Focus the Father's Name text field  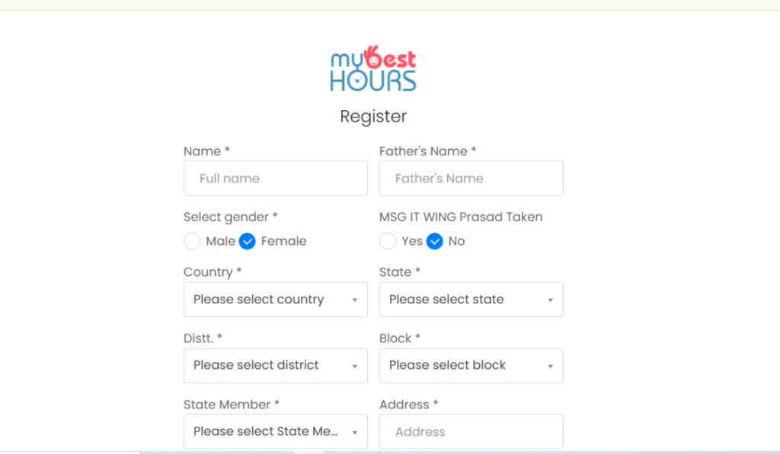pos(471,178)
